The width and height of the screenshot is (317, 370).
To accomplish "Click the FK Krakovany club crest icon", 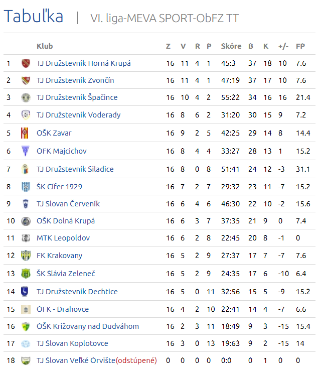I will click(26, 256).
